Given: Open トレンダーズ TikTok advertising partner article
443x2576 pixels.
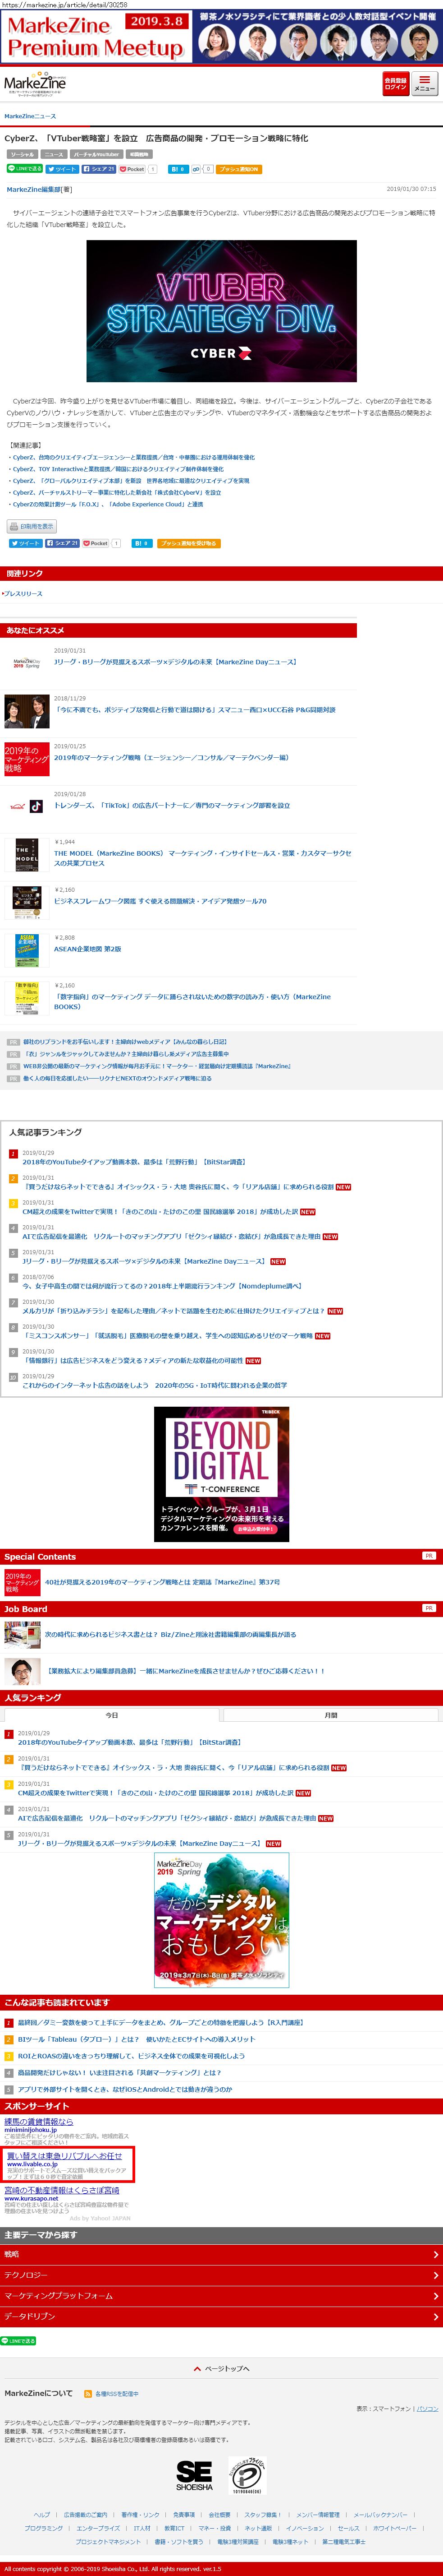Looking at the screenshot, I should (x=172, y=805).
